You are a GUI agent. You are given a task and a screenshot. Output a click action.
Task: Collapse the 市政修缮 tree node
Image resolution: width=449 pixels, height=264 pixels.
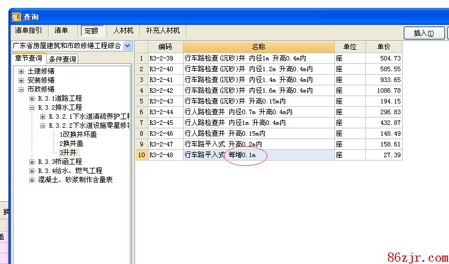[x=21, y=89]
